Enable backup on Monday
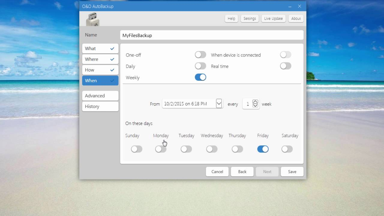Screen dimensions: 384x216 coord(161,149)
